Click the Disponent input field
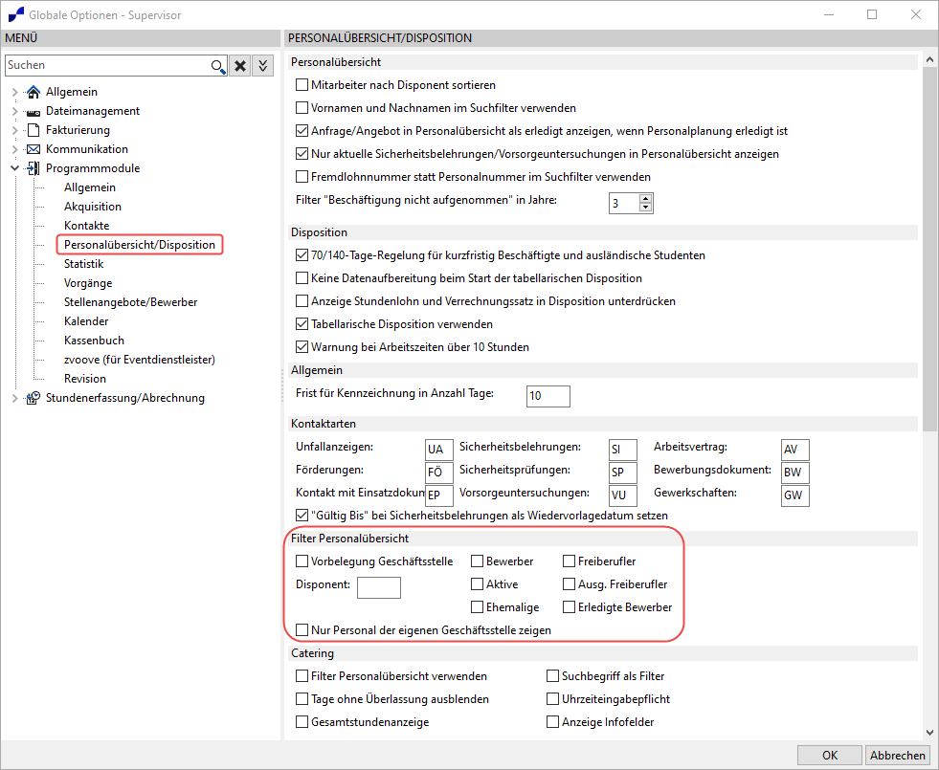The image size is (939, 770). [x=378, y=587]
